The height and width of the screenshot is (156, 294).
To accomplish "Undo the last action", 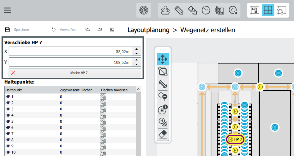I will tap(88, 30).
